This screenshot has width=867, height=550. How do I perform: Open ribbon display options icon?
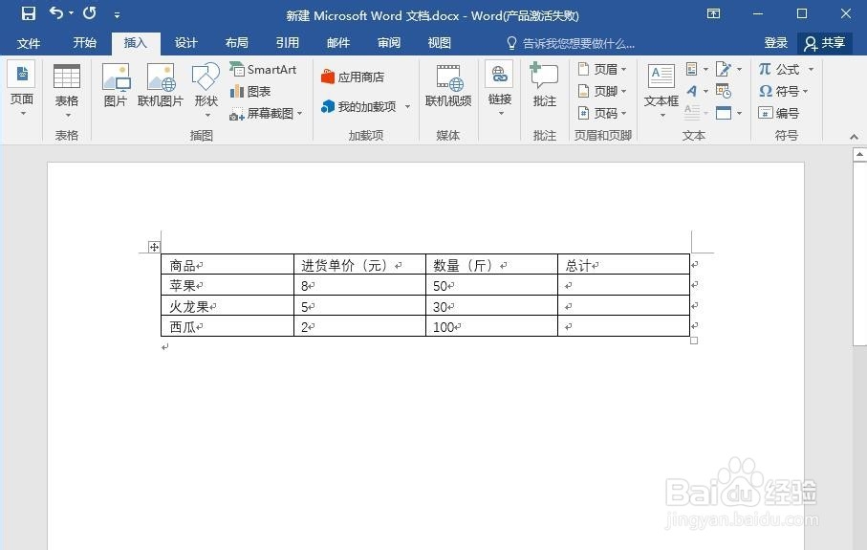tap(713, 13)
